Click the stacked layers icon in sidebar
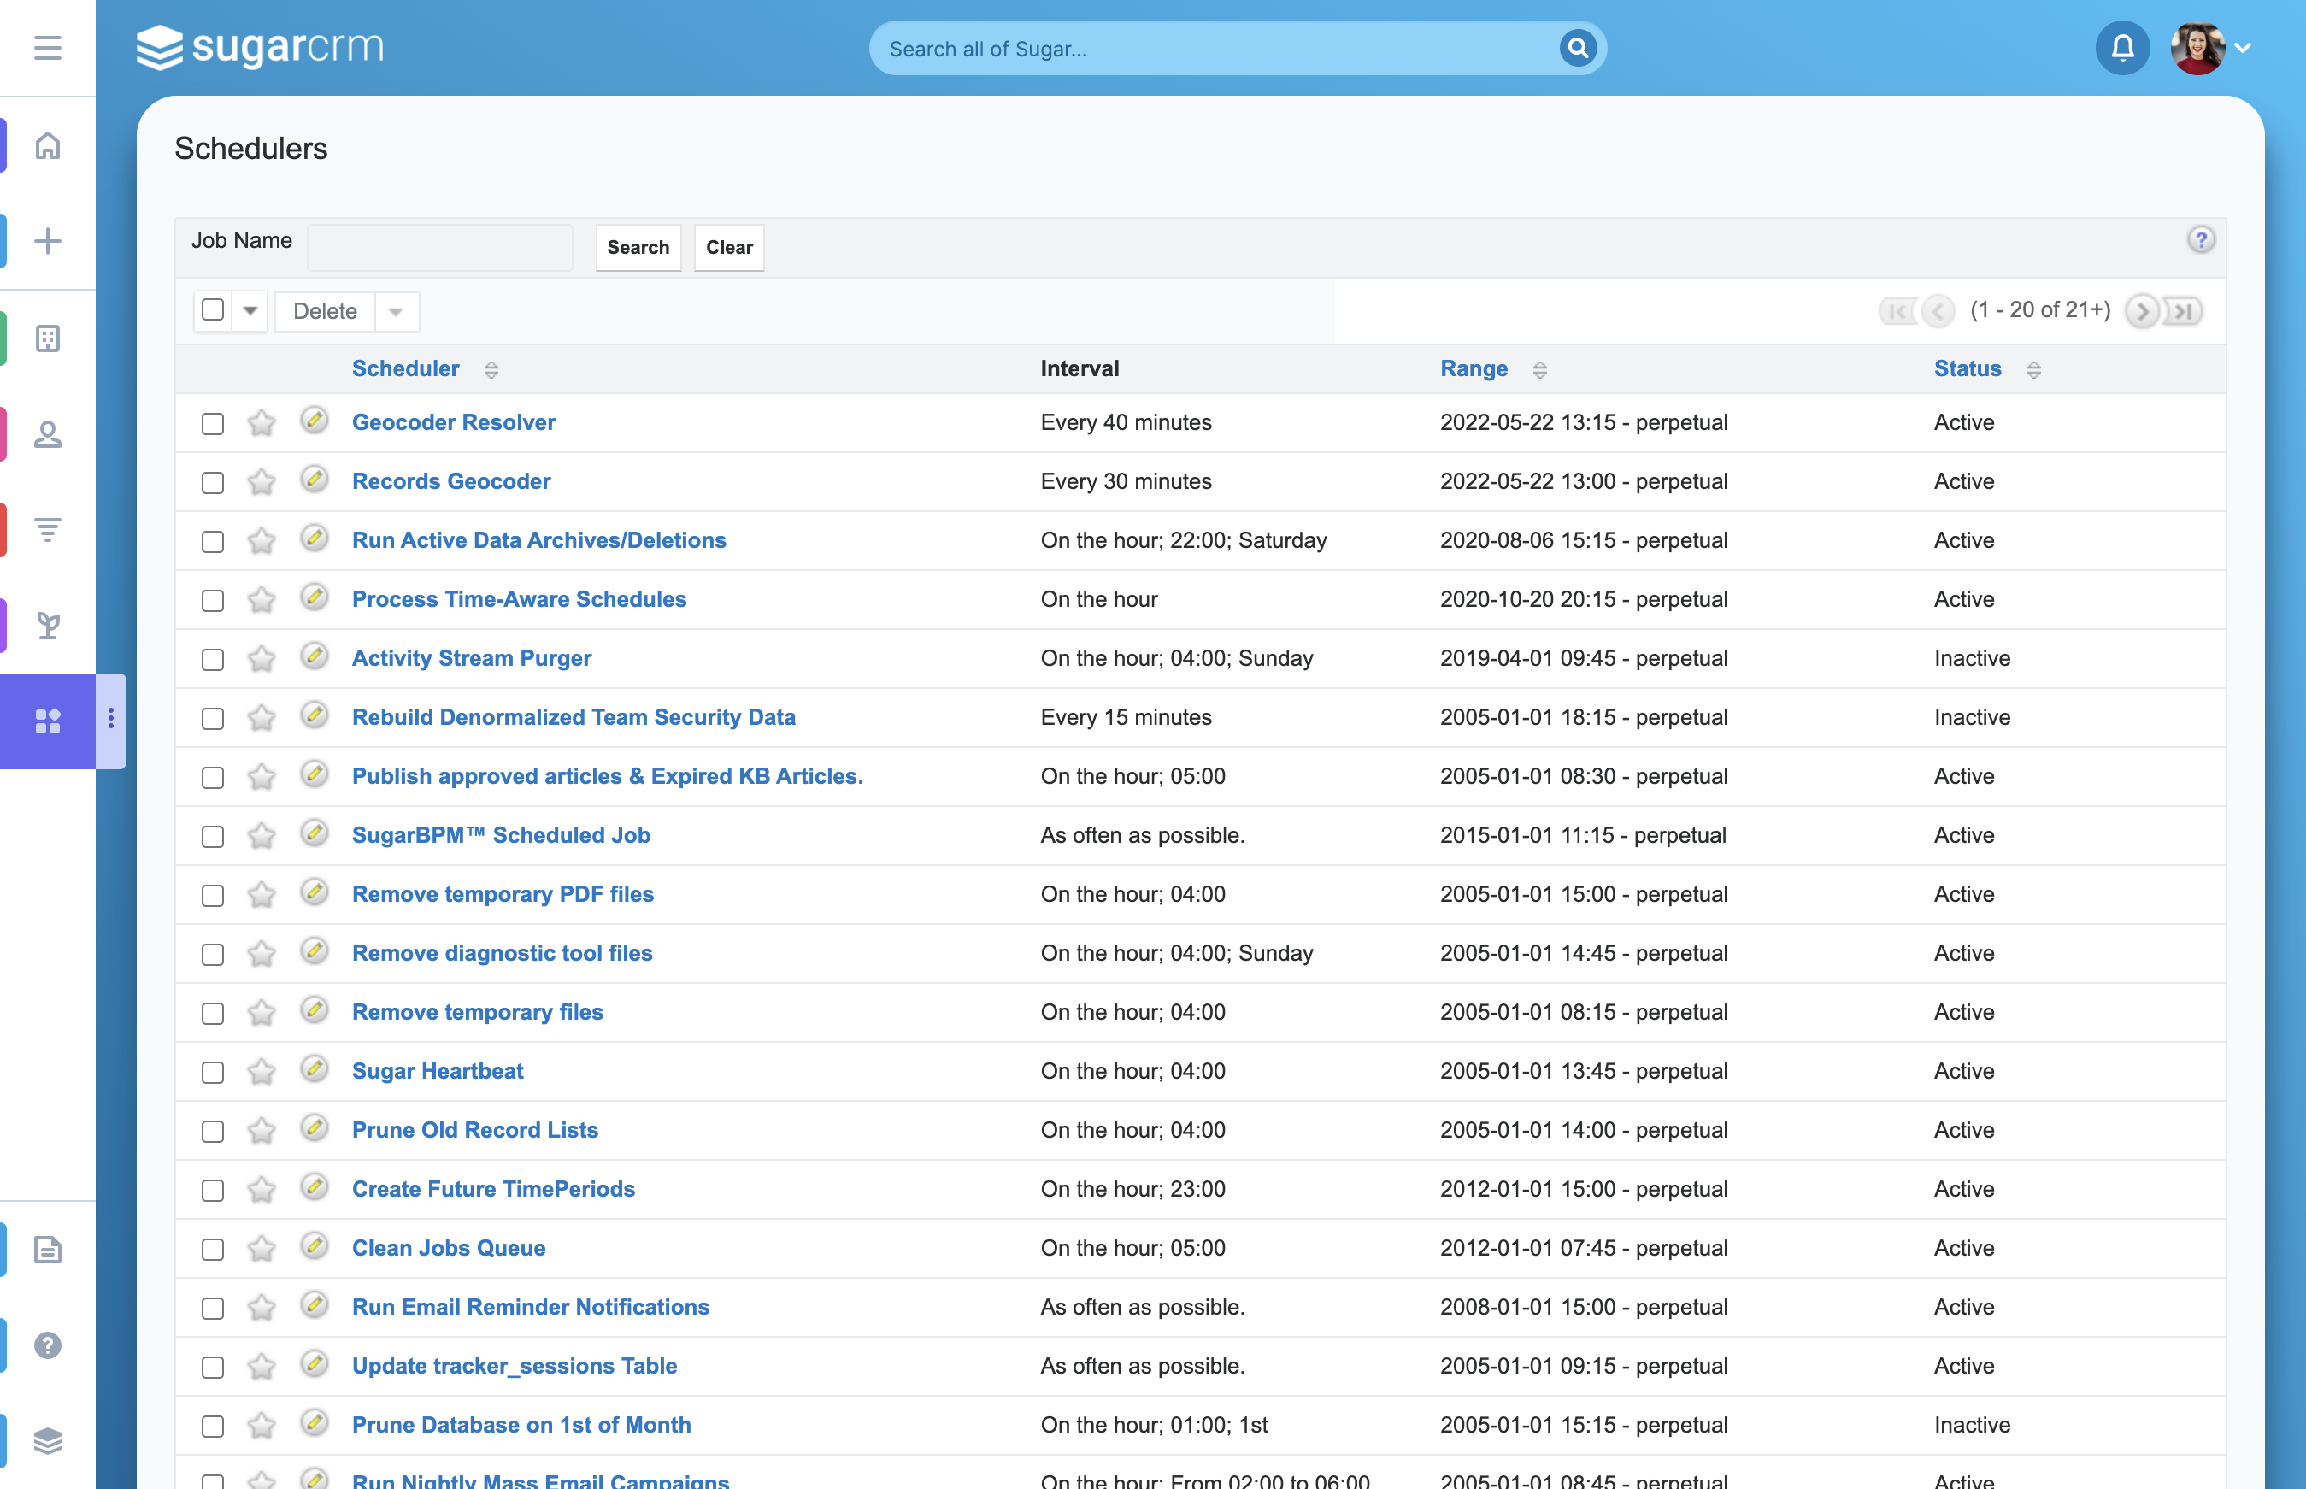Viewport: 2306px width, 1489px height. point(47,1440)
